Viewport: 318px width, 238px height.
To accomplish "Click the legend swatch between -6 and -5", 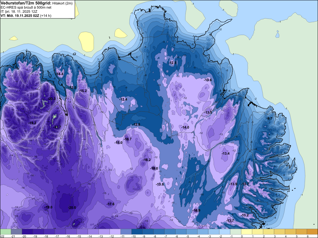I will tap(181, 232).
